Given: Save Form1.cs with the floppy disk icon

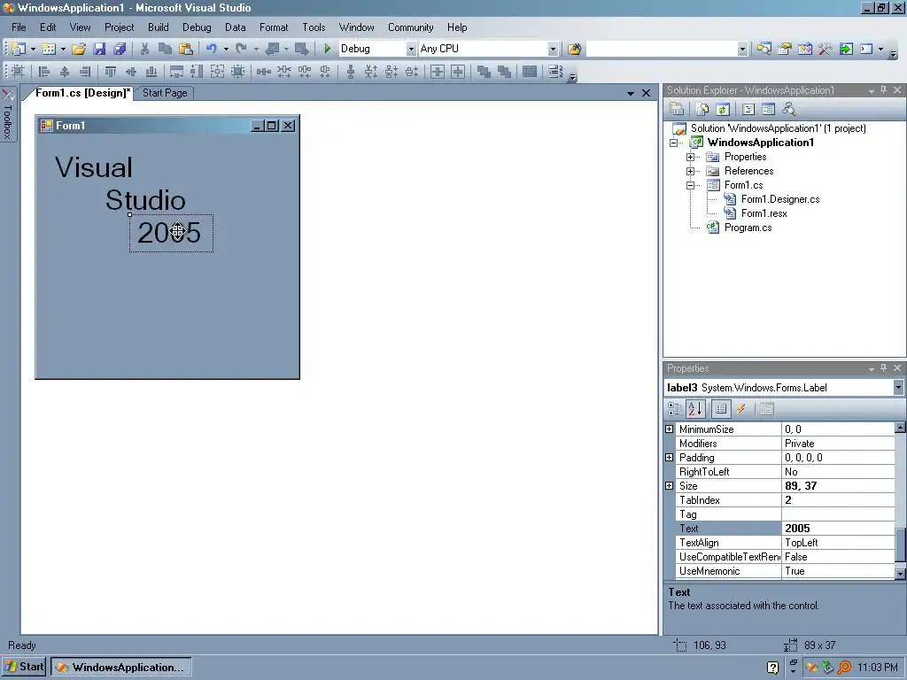Looking at the screenshot, I should (x=99, y=50).
